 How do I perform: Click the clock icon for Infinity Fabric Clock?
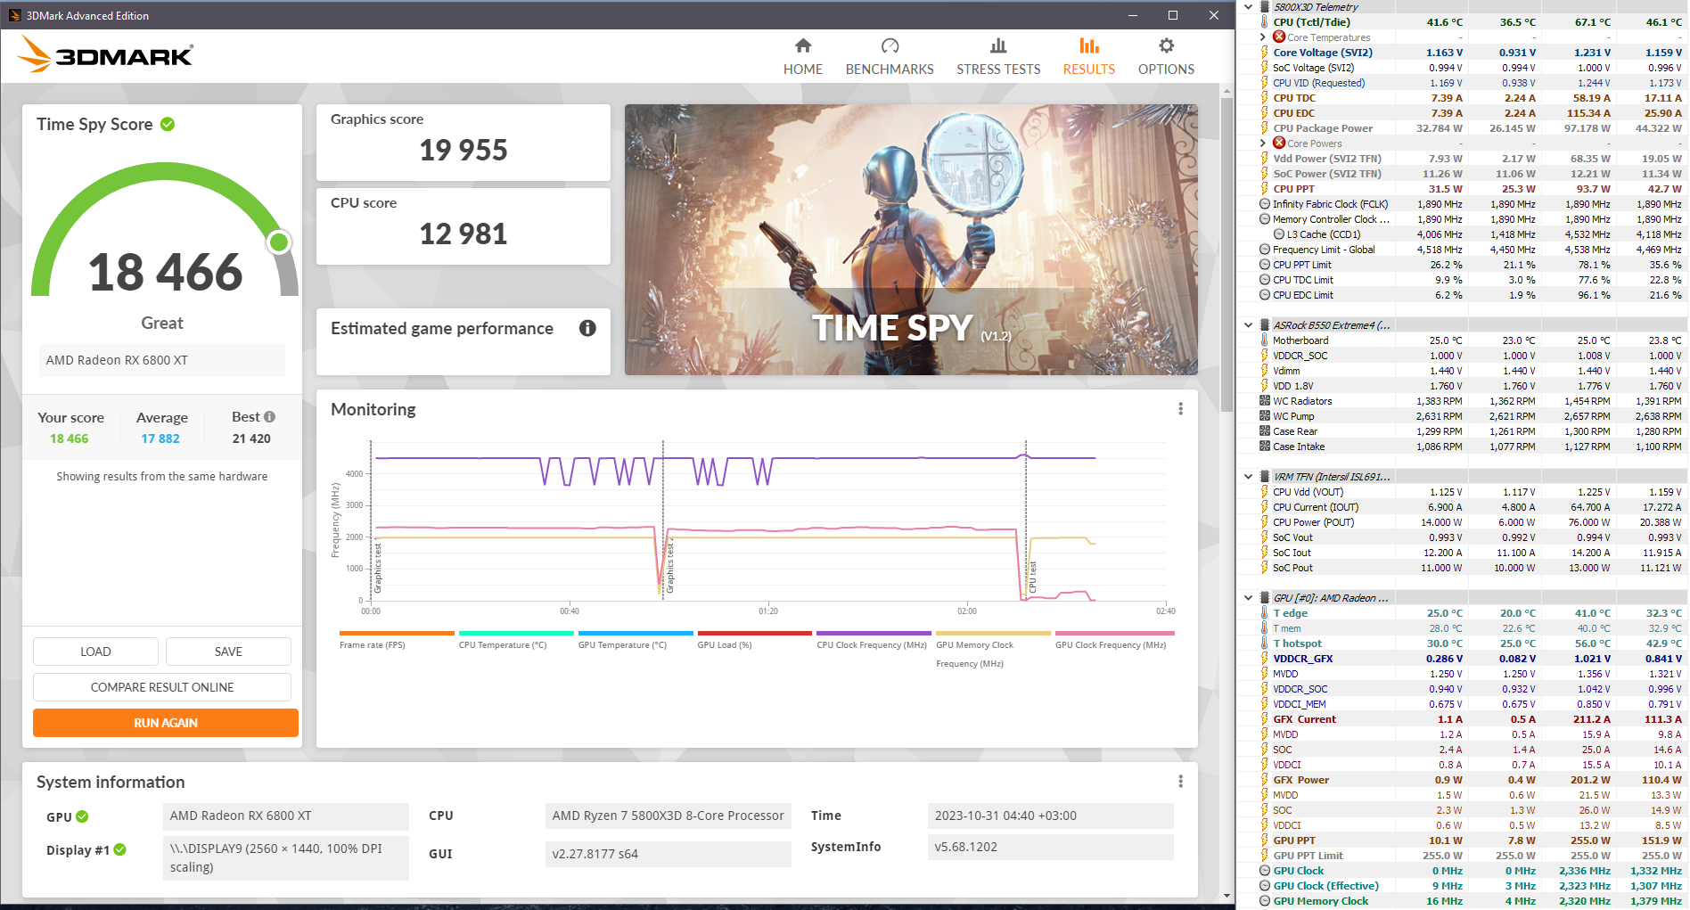point(1264,204)
